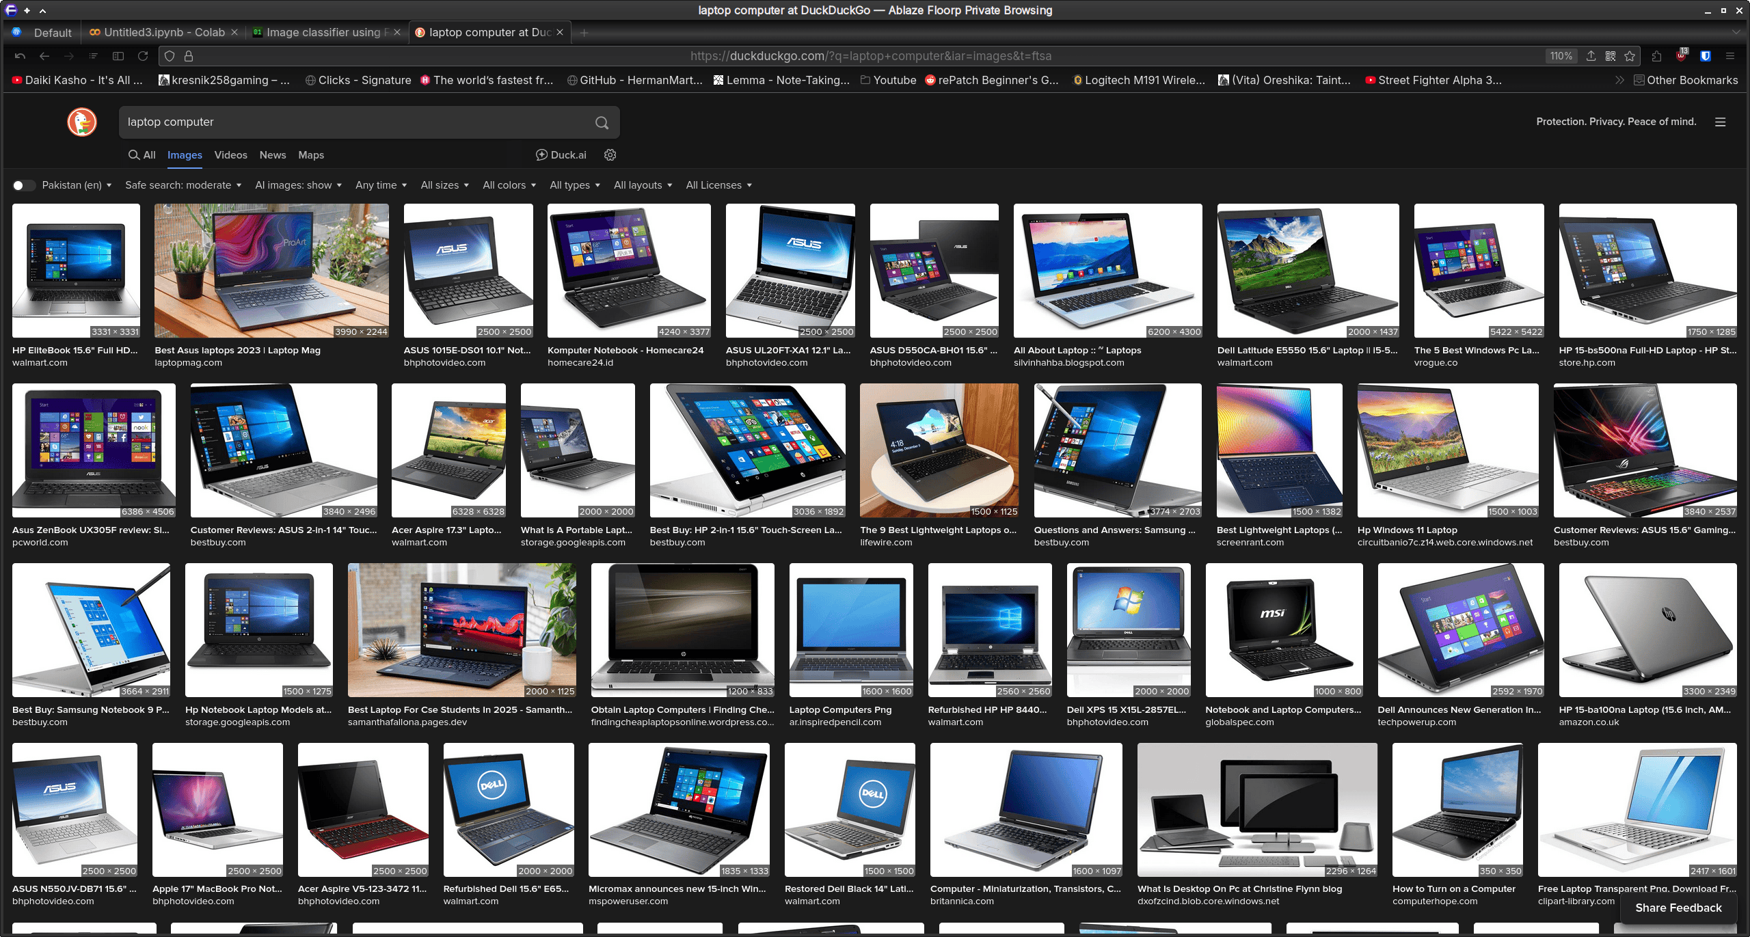Switch to Untitled3.ipynb Colab tab
The image size is (1750, 937).
tap(163, 32)
